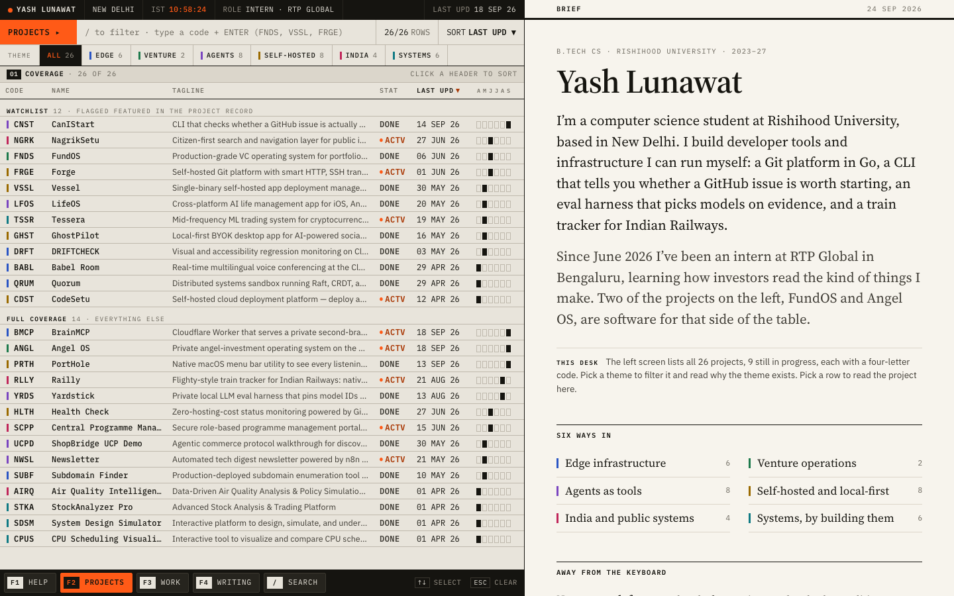The height and width of the screenshot is (596, 954).
Task: Focus the filter code input field
Action: pyautogui.click(x=227, y=32)
